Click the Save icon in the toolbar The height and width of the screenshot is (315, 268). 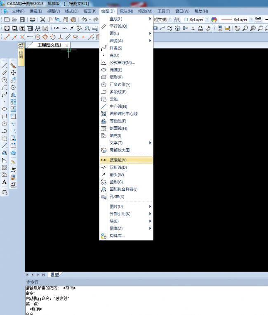point(22,19)
